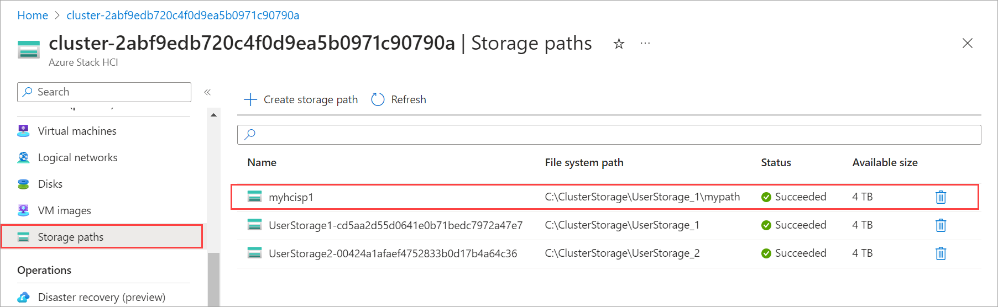Sort by the Name column header
Viewport: 998px width, 307px height.
[x=262, y=162]
